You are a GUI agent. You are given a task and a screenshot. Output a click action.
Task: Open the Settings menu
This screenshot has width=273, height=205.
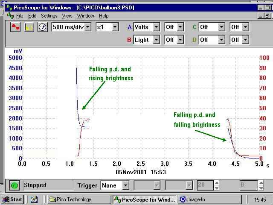tap(49, 16)
